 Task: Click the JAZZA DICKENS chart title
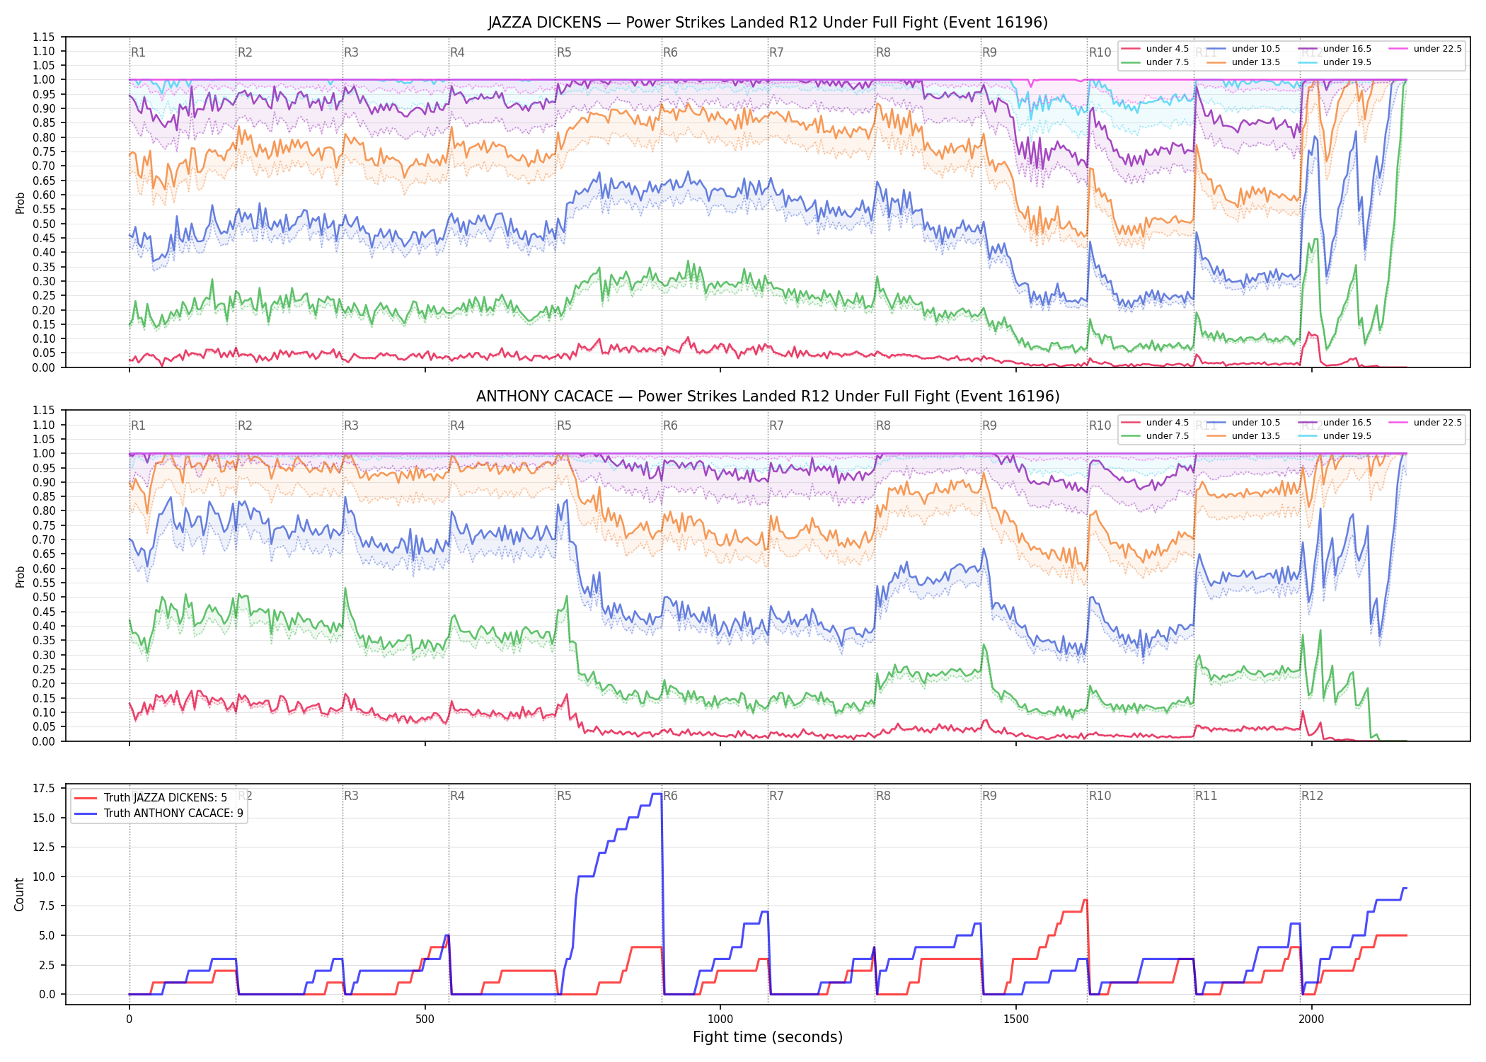coord(768,23)
